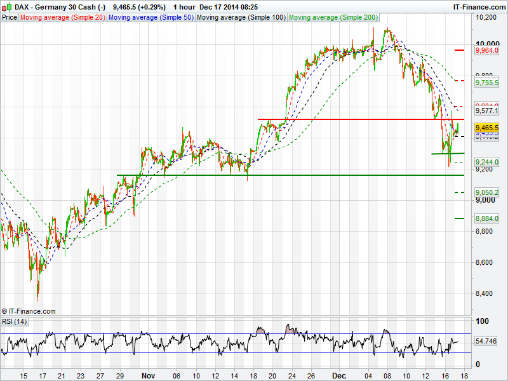Viewport: 508px width, 381px height.
Task: Click the RSI (14) indicator label
Action: point(15,321)
